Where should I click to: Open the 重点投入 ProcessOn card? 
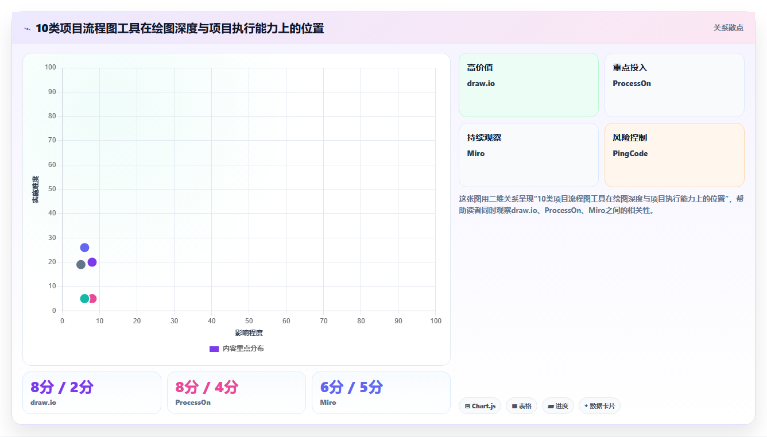click(675, 85)
